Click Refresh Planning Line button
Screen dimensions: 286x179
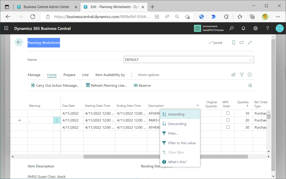(106, 85)
